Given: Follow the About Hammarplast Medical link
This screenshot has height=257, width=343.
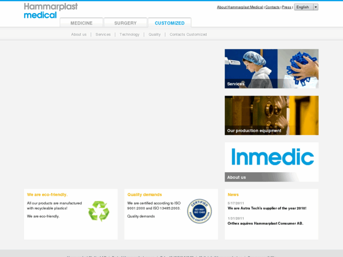Looking at the screenshot, I should [x=240, y=7].
